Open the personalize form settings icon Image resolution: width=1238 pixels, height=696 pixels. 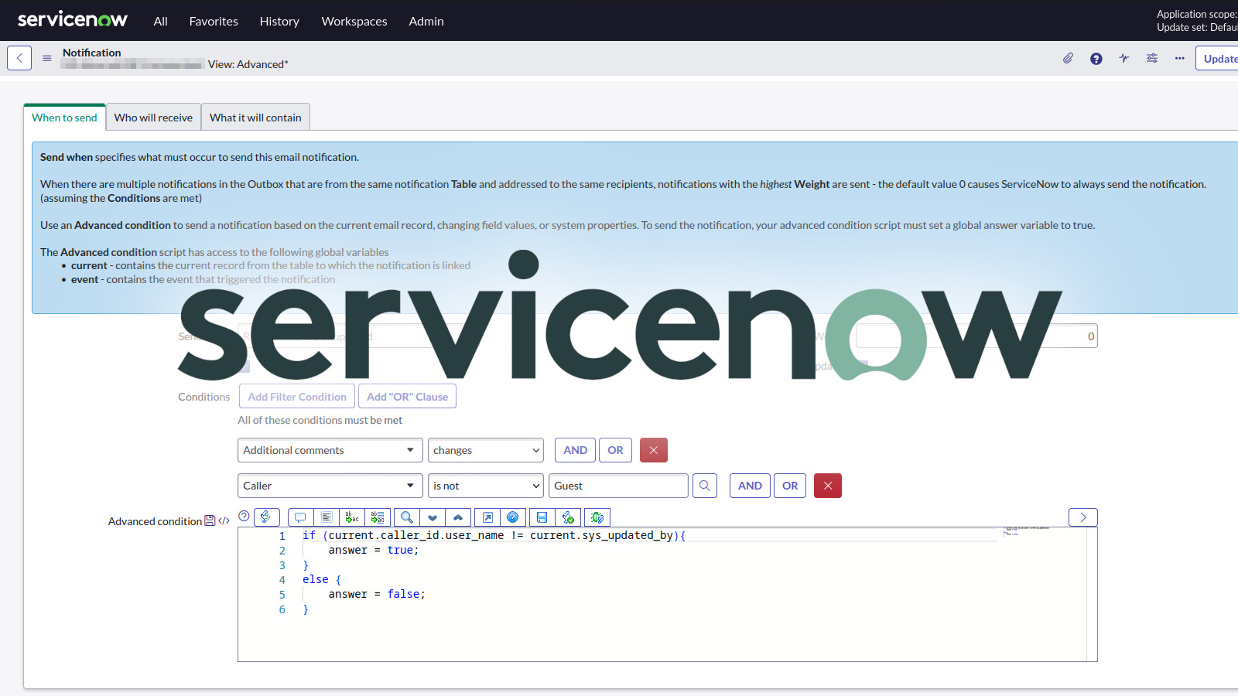pyautogui.click(x=1151, y=58)
